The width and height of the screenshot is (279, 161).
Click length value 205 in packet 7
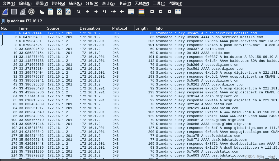151,41
